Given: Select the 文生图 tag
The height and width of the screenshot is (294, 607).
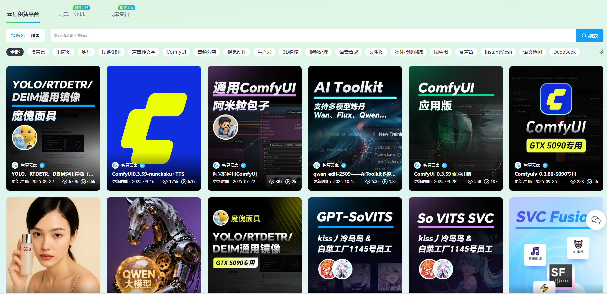Looking at the screenshot, I should tap(376, 52).
